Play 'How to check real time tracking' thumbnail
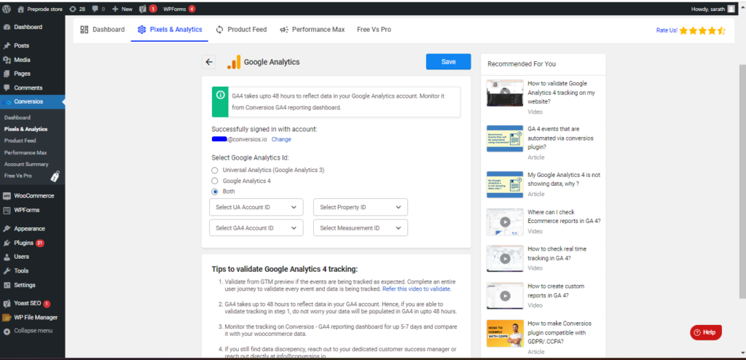 pos(505,259)
